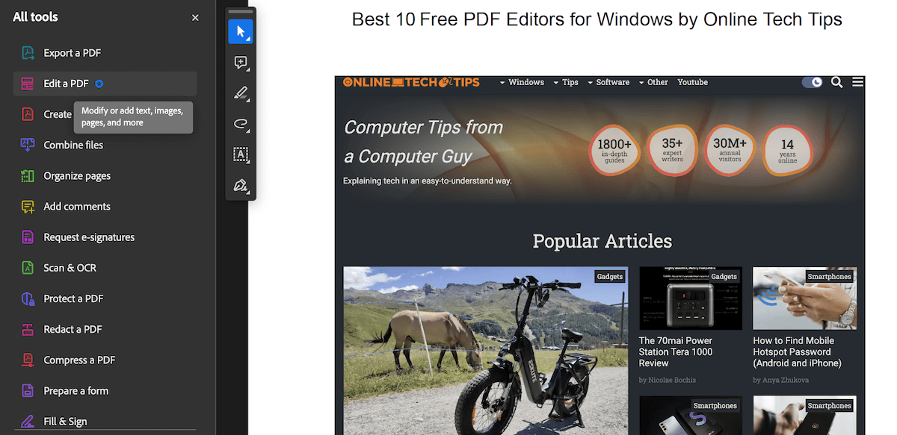Click the Add comments icon
The width and height of the screenshot is (897, 435).
[28, 207]
